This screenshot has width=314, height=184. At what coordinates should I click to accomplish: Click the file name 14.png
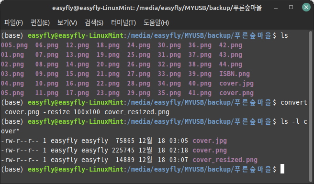pyautogui.click(x=78, y=65)
